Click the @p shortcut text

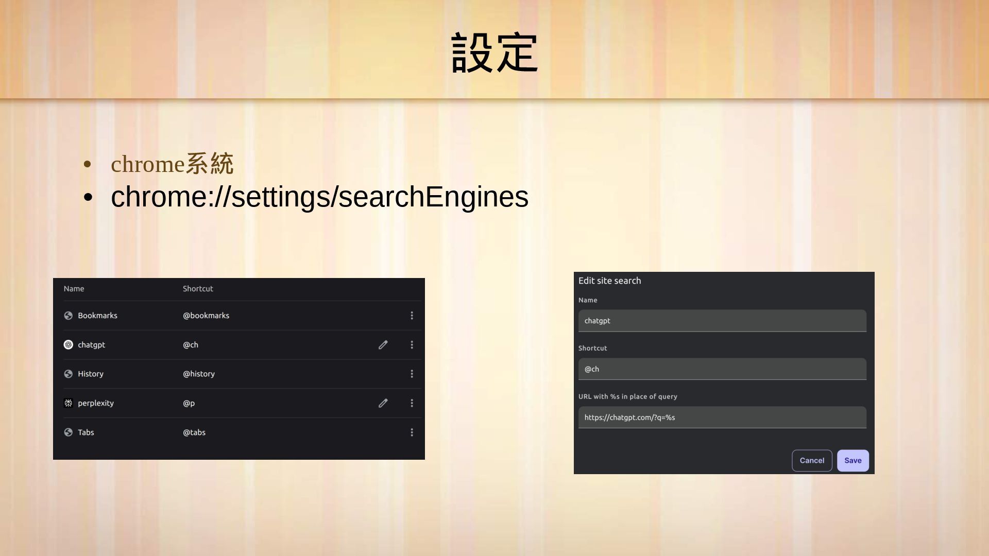pos(189,403)
